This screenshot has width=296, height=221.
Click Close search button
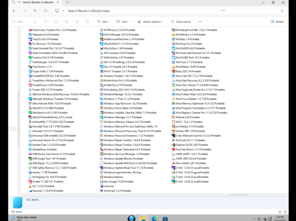point(181,22)
